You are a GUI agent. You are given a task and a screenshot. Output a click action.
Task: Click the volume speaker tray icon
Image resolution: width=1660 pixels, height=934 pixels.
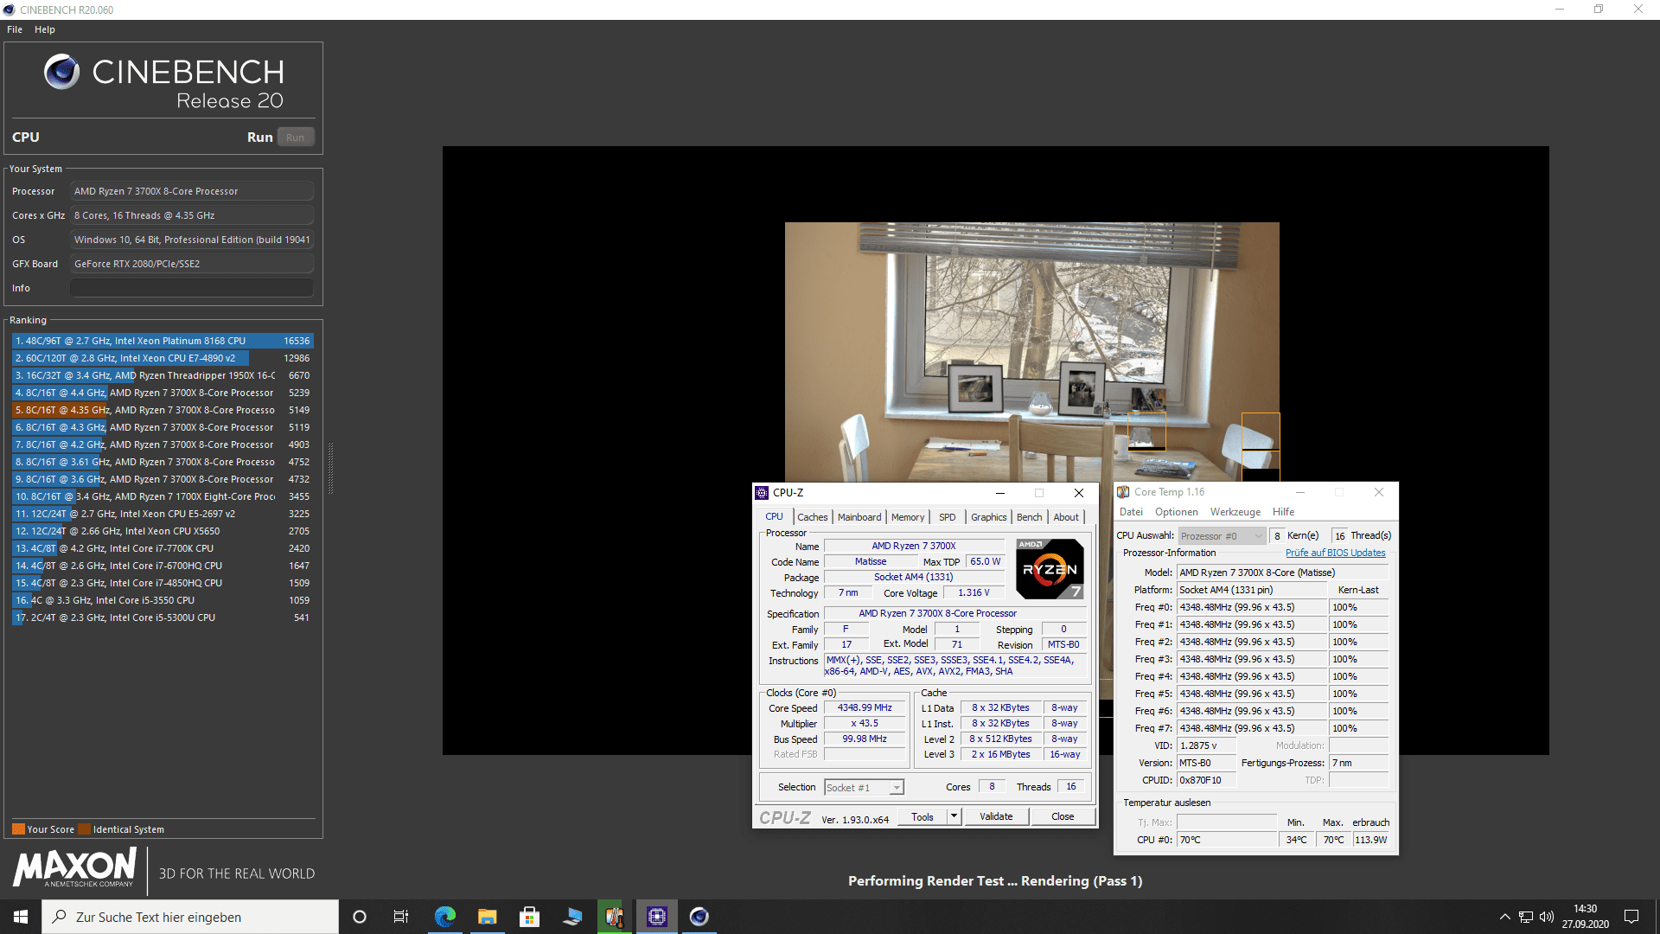click(x=1547, y=917)
